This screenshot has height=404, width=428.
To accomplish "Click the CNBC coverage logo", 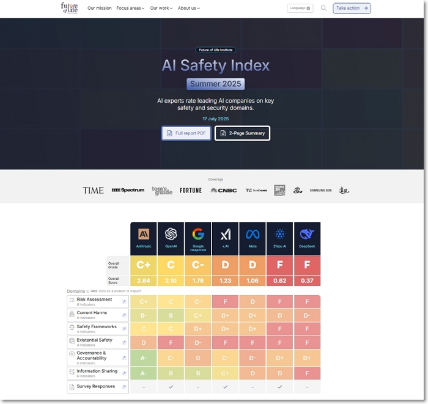I will (224, 191).
